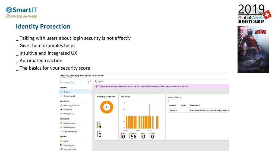Select Users flagged for risk in sidebar
The height and width of the screenshot is (156, 278).
tap(71, 106)
